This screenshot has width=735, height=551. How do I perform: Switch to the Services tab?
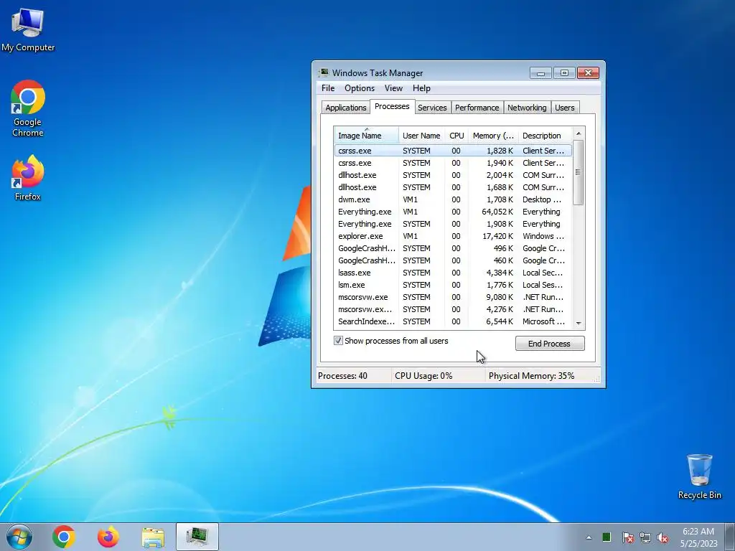432,108
